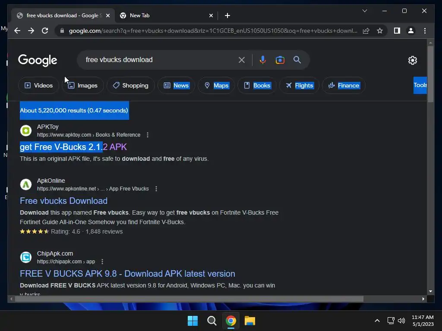
Task: Filter results by Flights
Action: pos(299,85)
